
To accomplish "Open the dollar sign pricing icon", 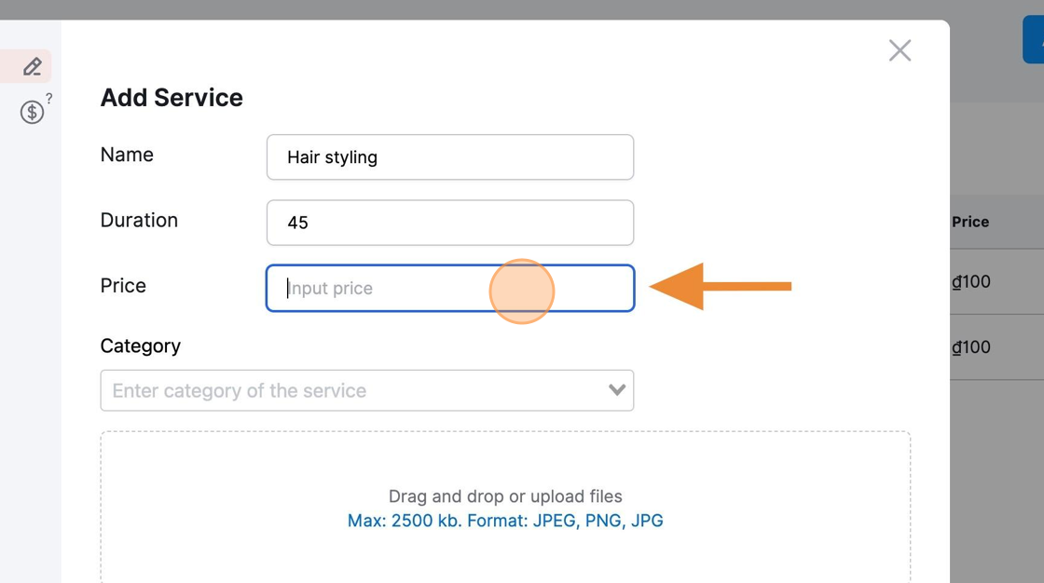I will pyautogui.click(x=32, y=112).
